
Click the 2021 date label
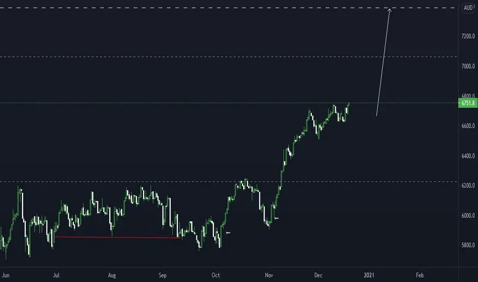(369, 275)
